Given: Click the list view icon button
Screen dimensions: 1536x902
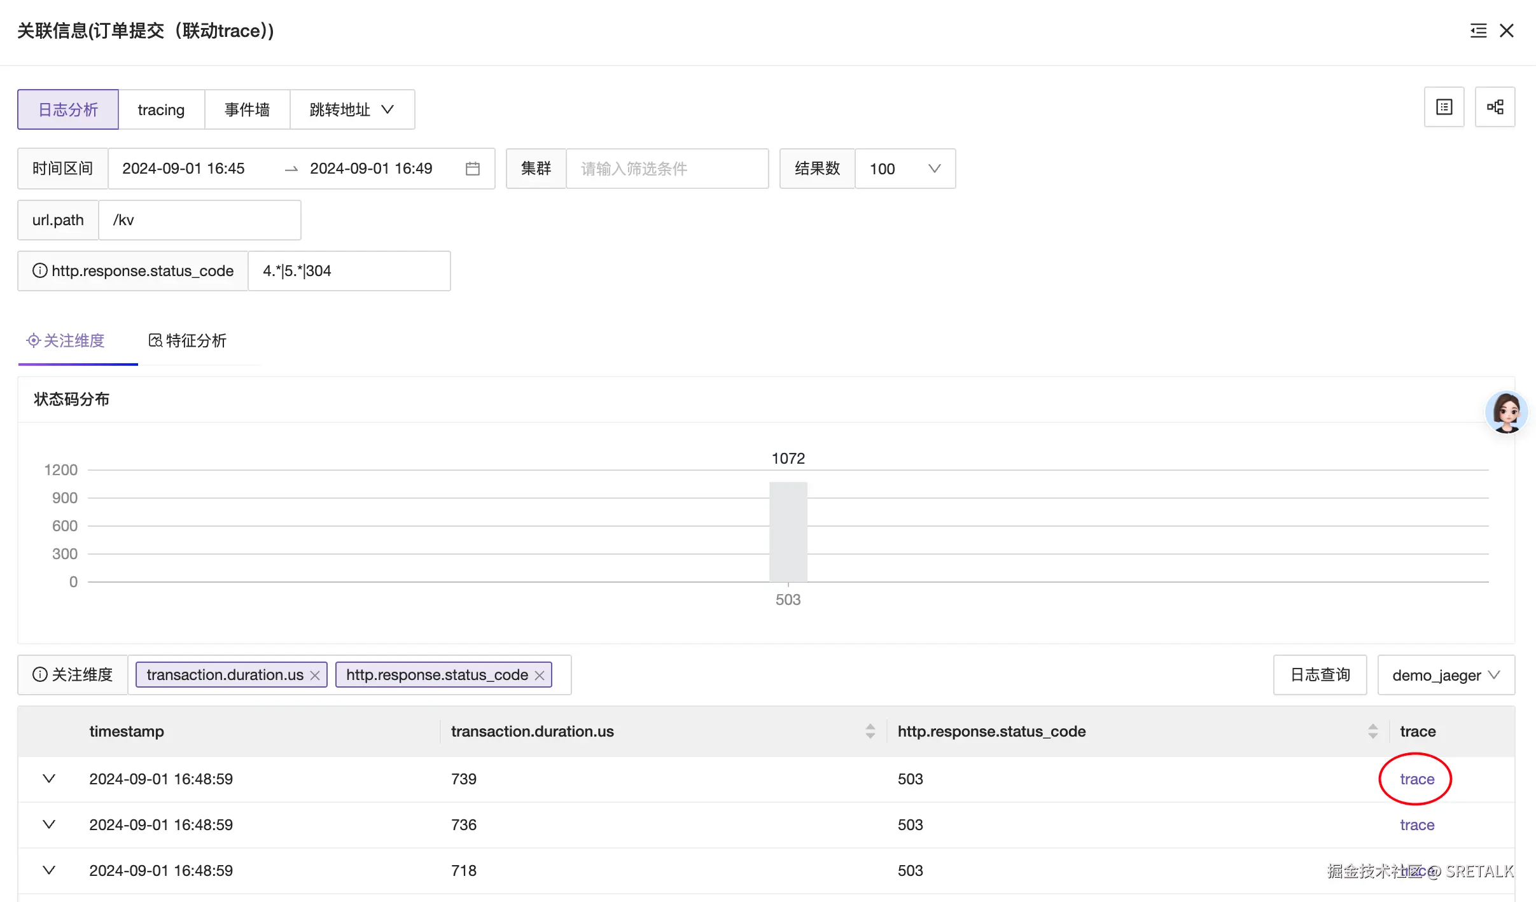Looking at the screenshot, I should pyautogui.click(x=1444, y=107).
